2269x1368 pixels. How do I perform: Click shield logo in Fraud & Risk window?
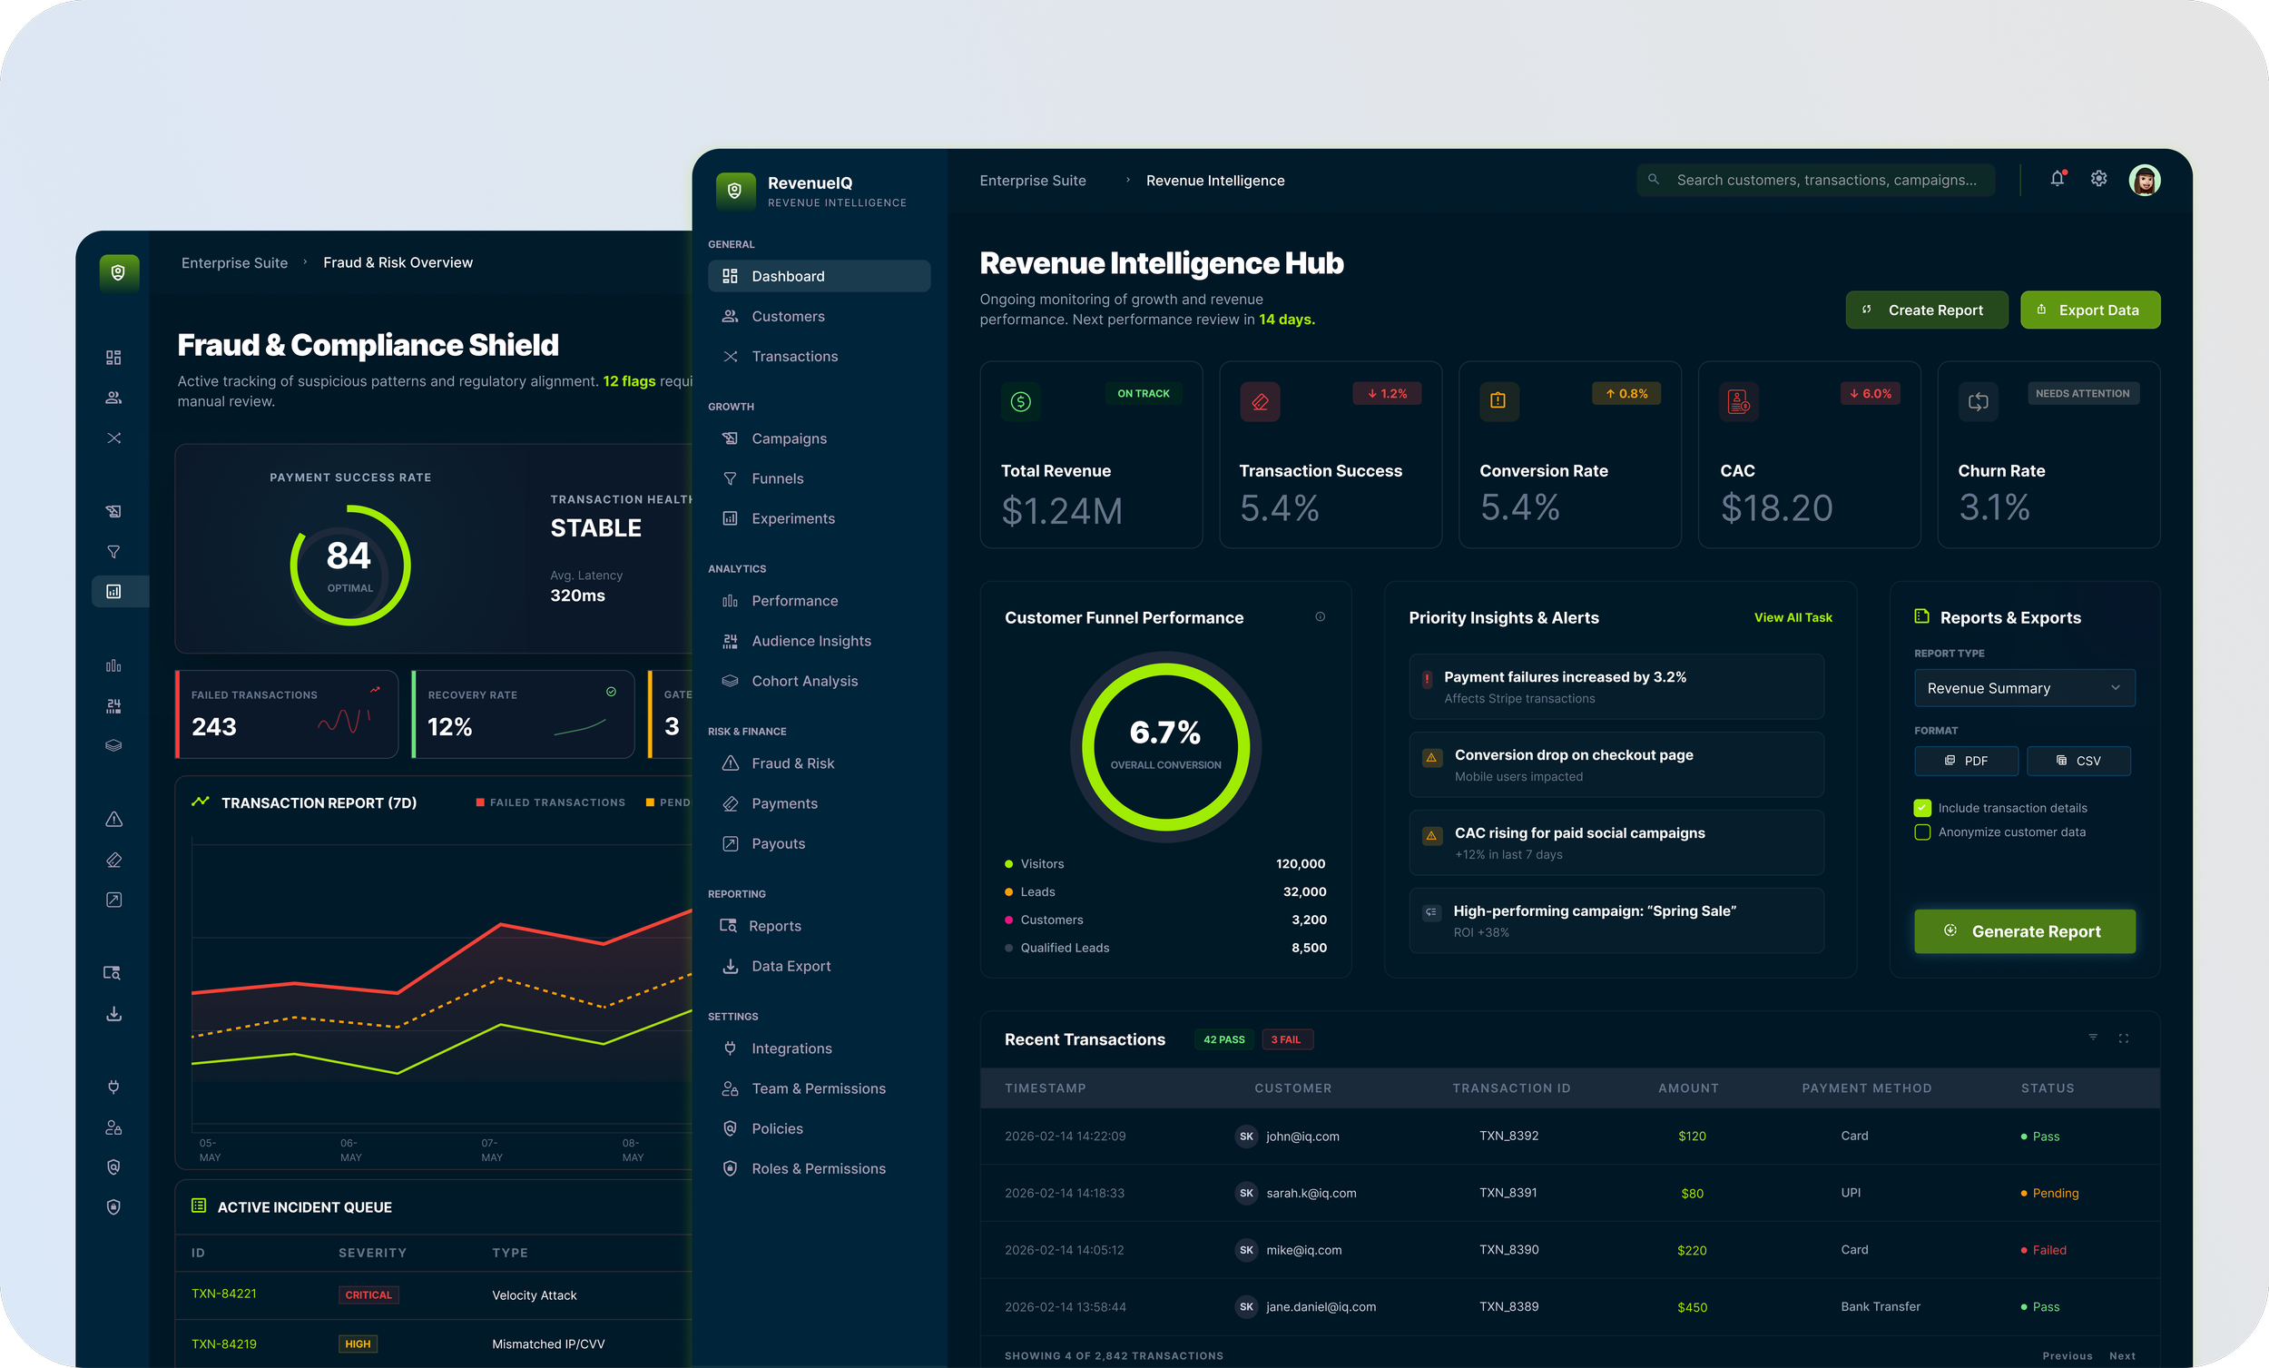(119, 272)
